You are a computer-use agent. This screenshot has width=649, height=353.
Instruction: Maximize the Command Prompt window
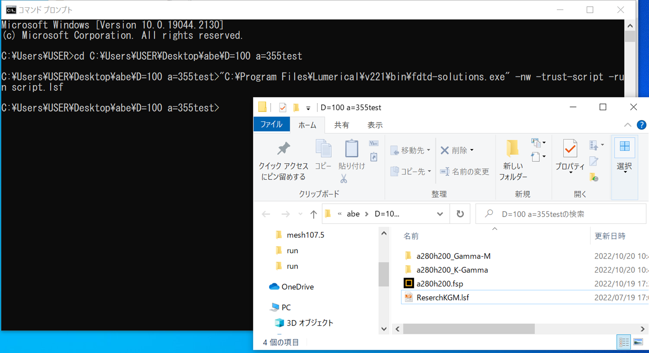point(590,10)
